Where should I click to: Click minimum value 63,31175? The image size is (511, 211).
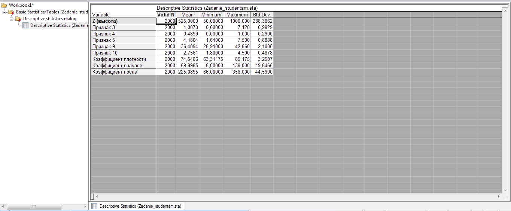[x=212, y=59]
